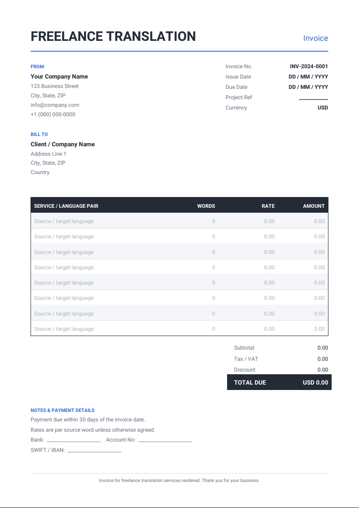Click the SERVICE / LANGUAGE PAIR column header
The height and width of the screenshot is (508, 359).
(x=66, y=206)
